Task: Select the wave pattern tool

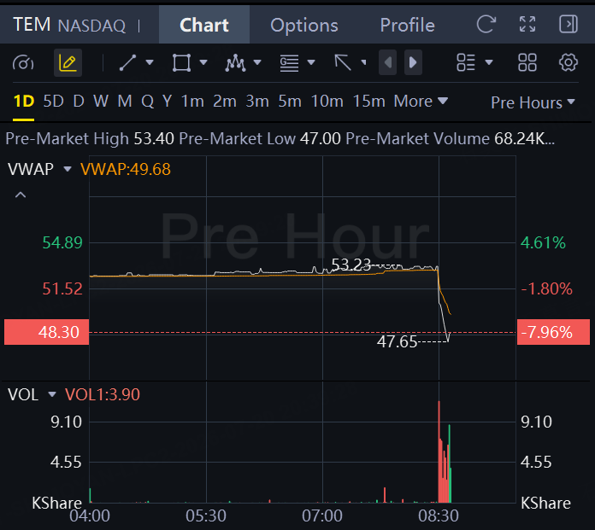Action: point(235,62)
